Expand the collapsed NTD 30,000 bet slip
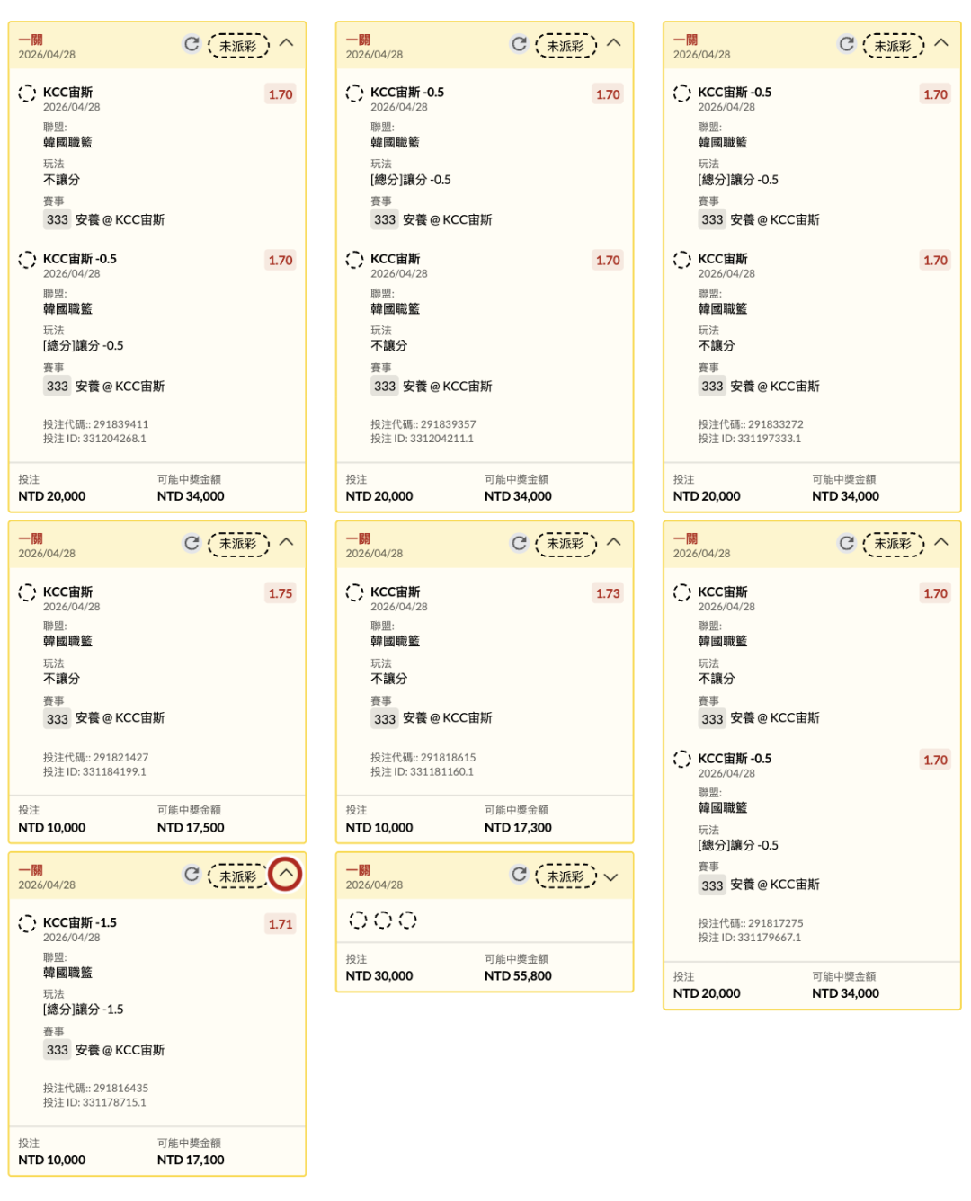This screenshot has width=971, height=1201. click(611, 877)
